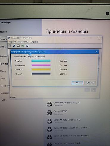Screen dimensions: 110x146
Task: Click the Справка button in supplies dialog
Action: tap(90, 83)
